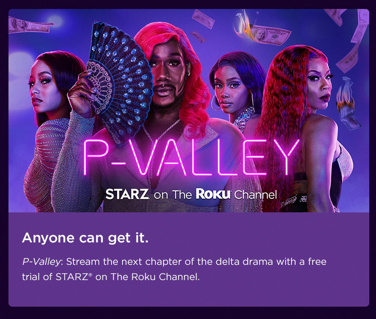Select the burning hundred-dollar bill at top
Screen dimensions: 376x319
pos(263,29)
